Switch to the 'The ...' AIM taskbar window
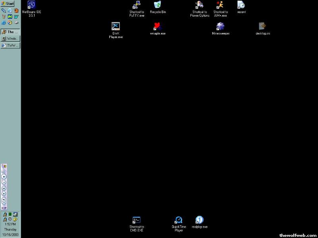 pos(10,32)
